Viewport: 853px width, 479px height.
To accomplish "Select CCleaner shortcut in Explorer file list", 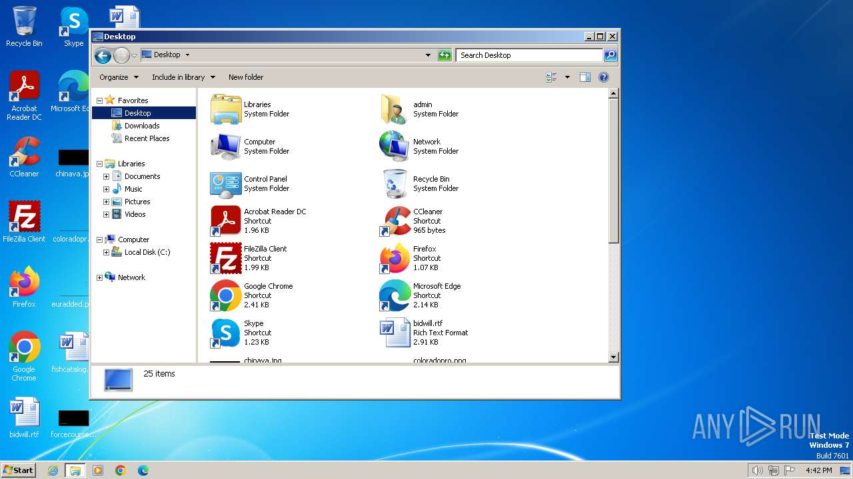I will pos(395,221).
